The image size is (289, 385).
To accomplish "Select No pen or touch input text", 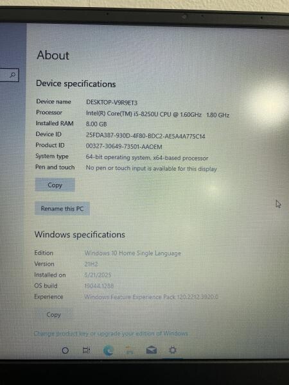I will [x=151, y=169].
